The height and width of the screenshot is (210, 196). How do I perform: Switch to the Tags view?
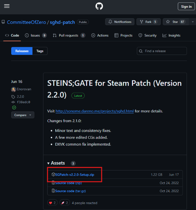(40, 51)
